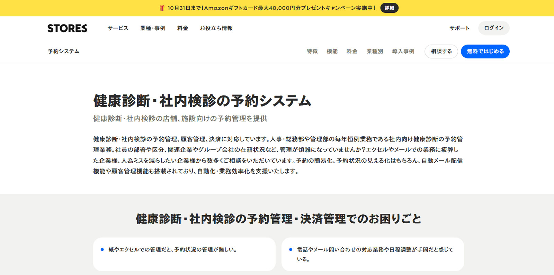
Task: Open the サポート link
Action: coord(459,28)
